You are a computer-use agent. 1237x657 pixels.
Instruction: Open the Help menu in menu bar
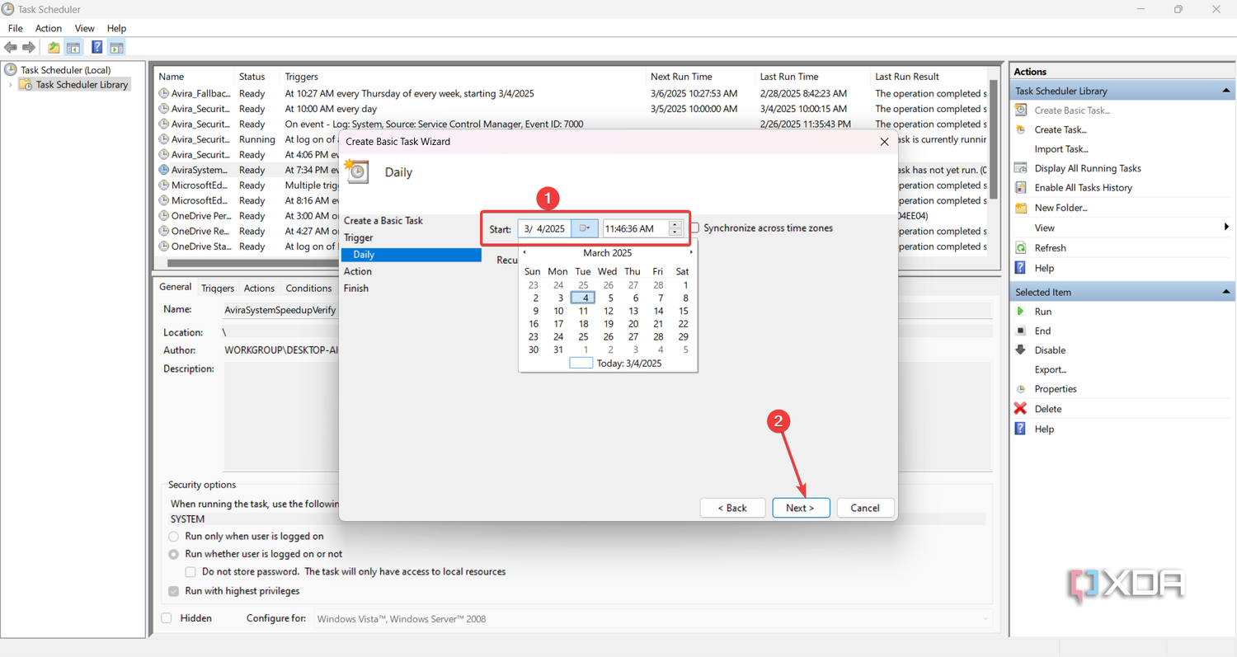point(116,28)
